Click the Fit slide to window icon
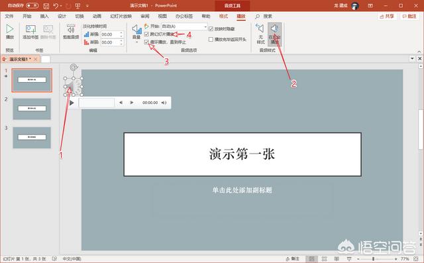This screenshot has height=263, width=424. click(x=416, y=259)
